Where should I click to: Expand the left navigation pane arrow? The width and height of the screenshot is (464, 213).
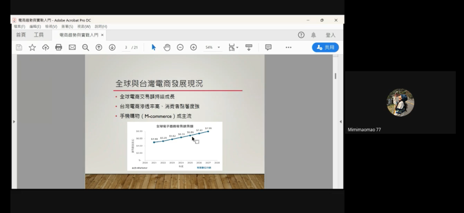pyautogui.click(x=14, y=121)
